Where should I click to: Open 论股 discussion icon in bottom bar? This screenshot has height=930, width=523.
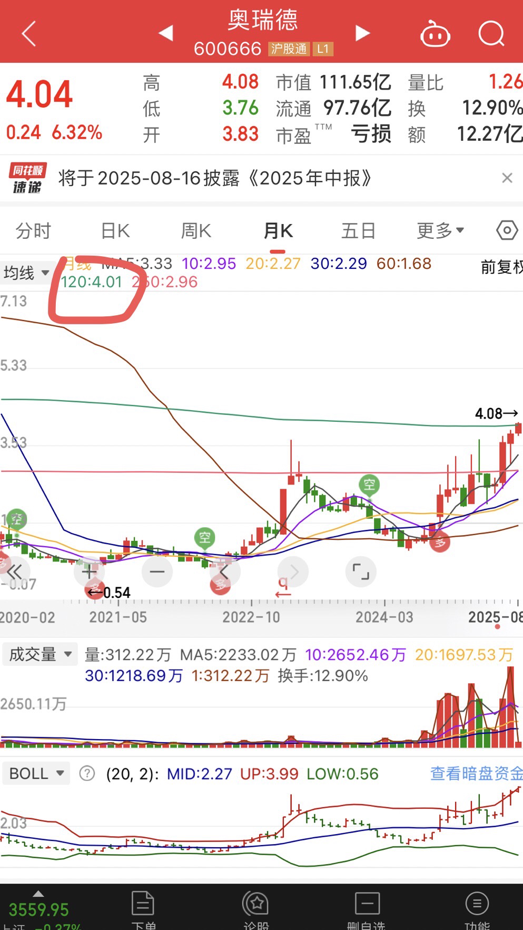tap(256, 909)
